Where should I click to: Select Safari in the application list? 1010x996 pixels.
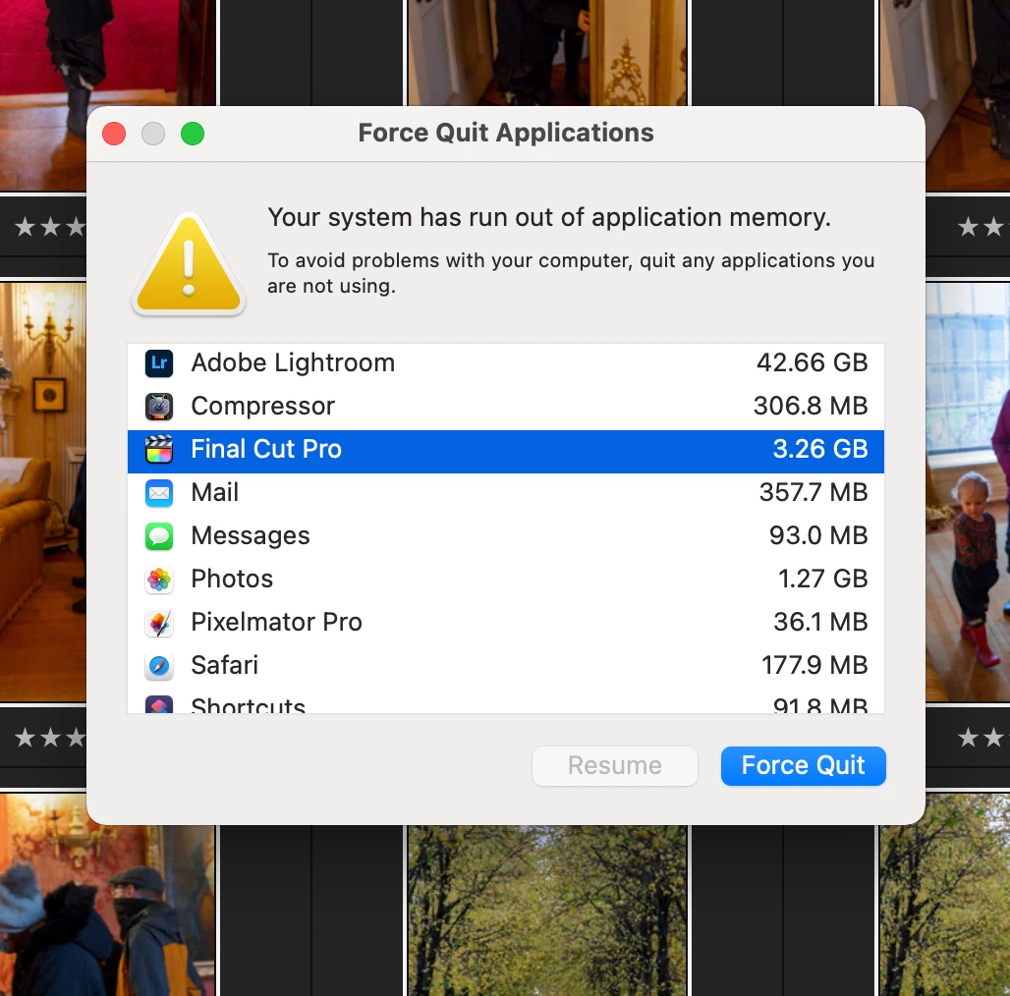pos(506,666)
